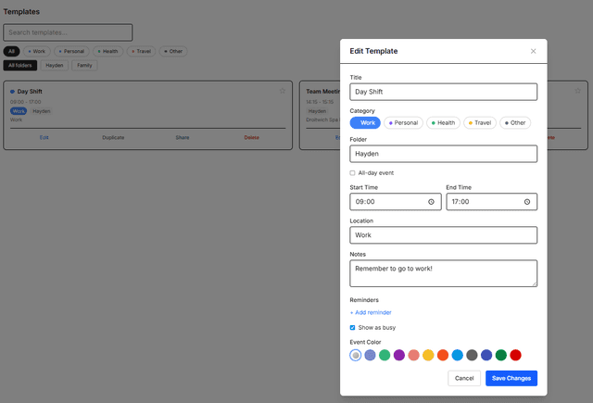Image resolution: width=593 pixels, height=403 pixels.
Task: Show the Hayden folder filter
Action: [x=55, y=66]
